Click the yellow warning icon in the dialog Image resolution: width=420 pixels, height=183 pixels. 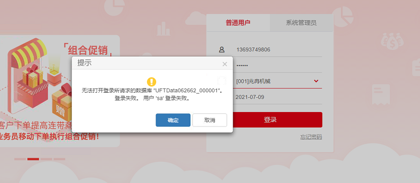click(x=152, y=82)
